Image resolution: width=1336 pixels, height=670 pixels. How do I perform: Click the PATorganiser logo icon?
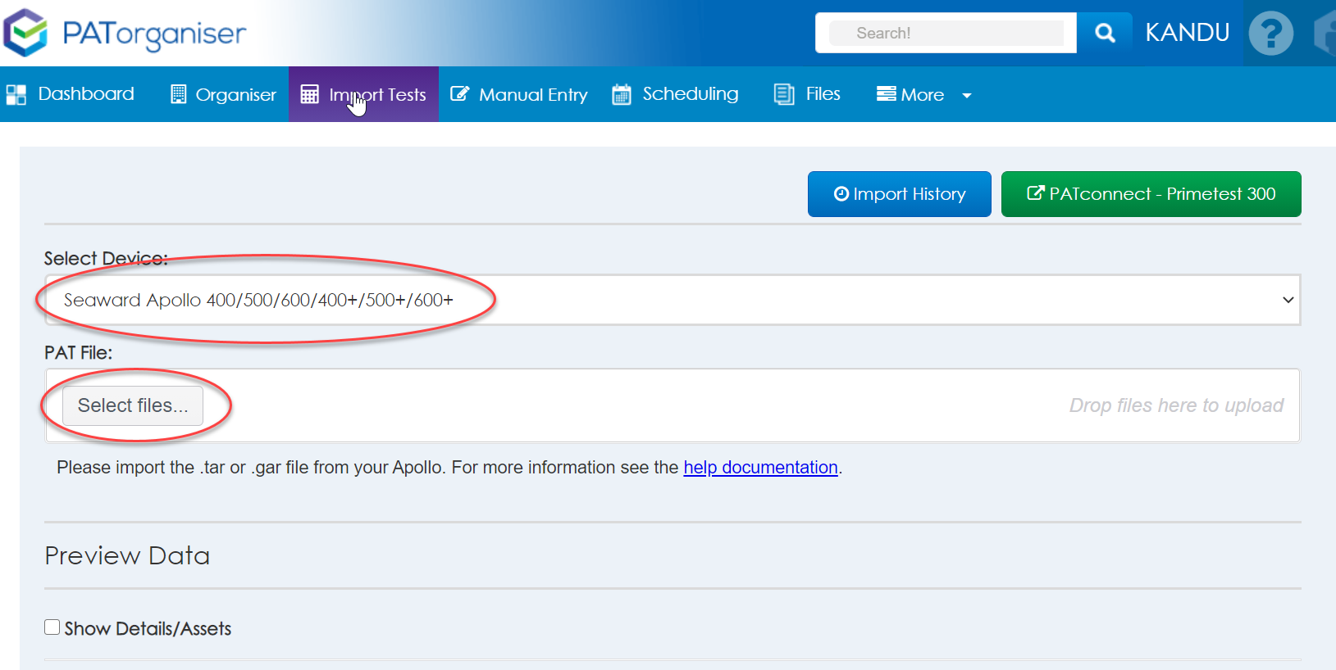[25, 33]
